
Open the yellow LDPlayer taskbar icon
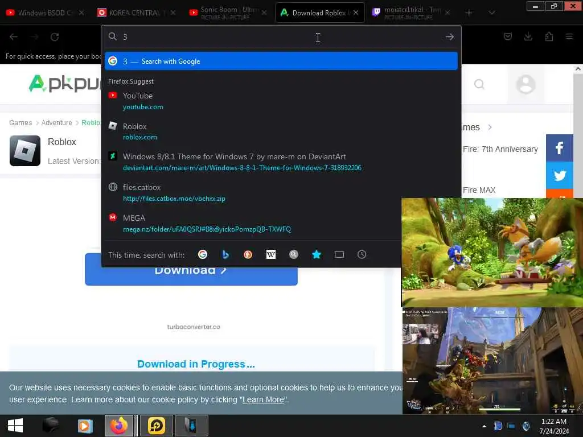tap(157, 426)
